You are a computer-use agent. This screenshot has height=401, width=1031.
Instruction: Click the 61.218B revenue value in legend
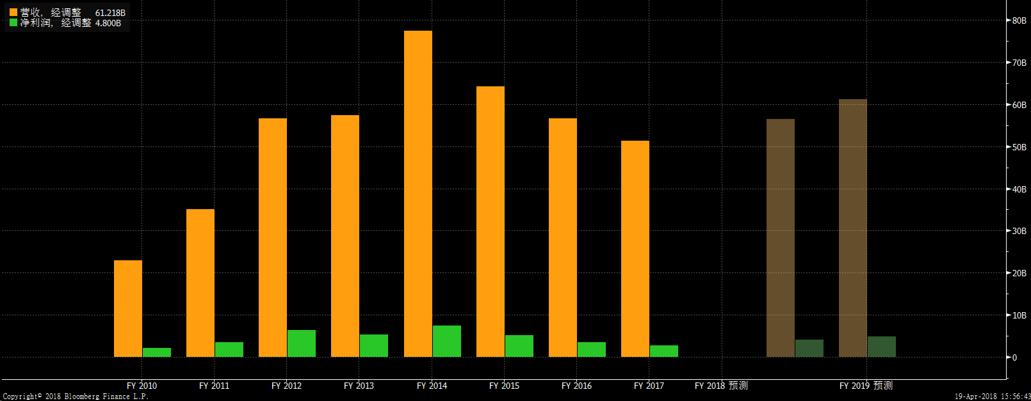110,13
